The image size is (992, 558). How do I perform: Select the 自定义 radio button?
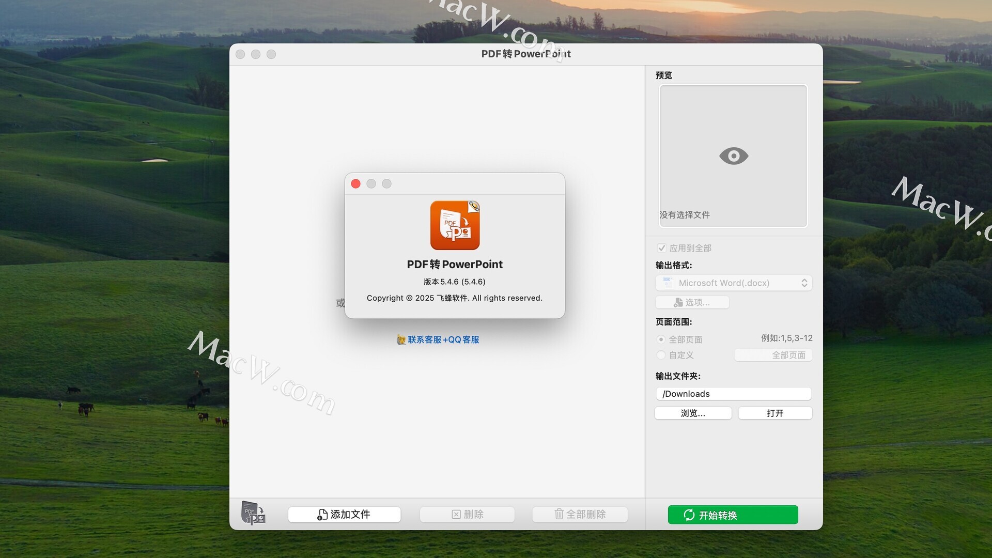click(x=661, y=355)
